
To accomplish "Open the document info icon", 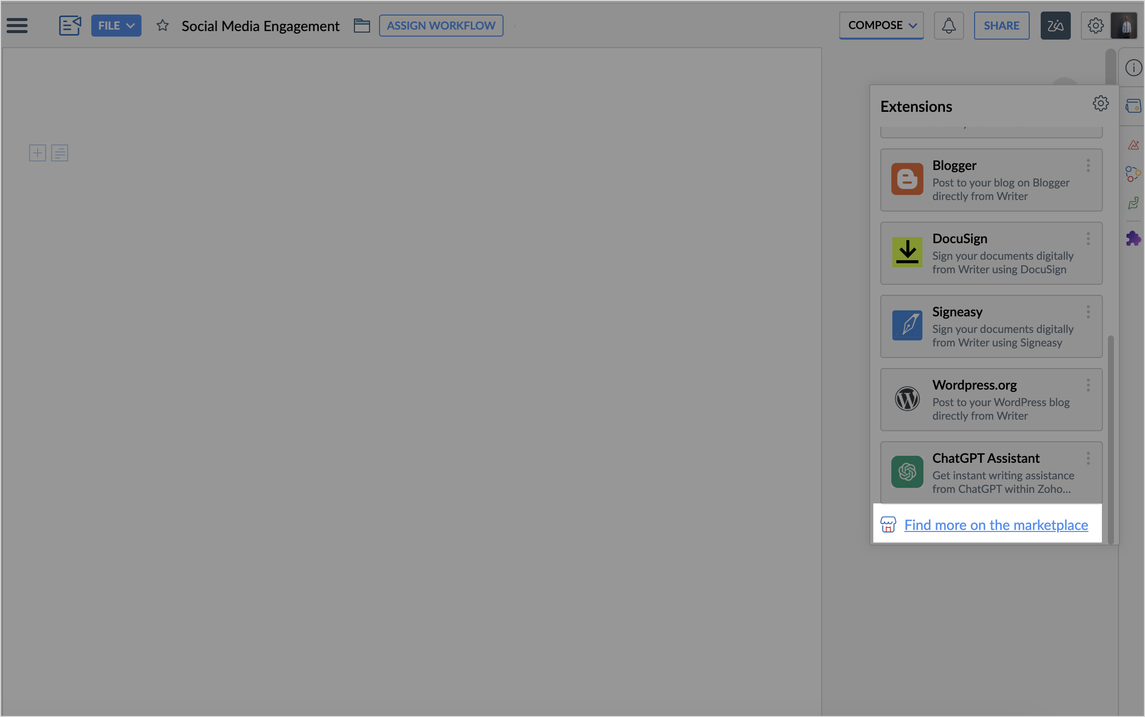I will click(x=1133, y=68).
